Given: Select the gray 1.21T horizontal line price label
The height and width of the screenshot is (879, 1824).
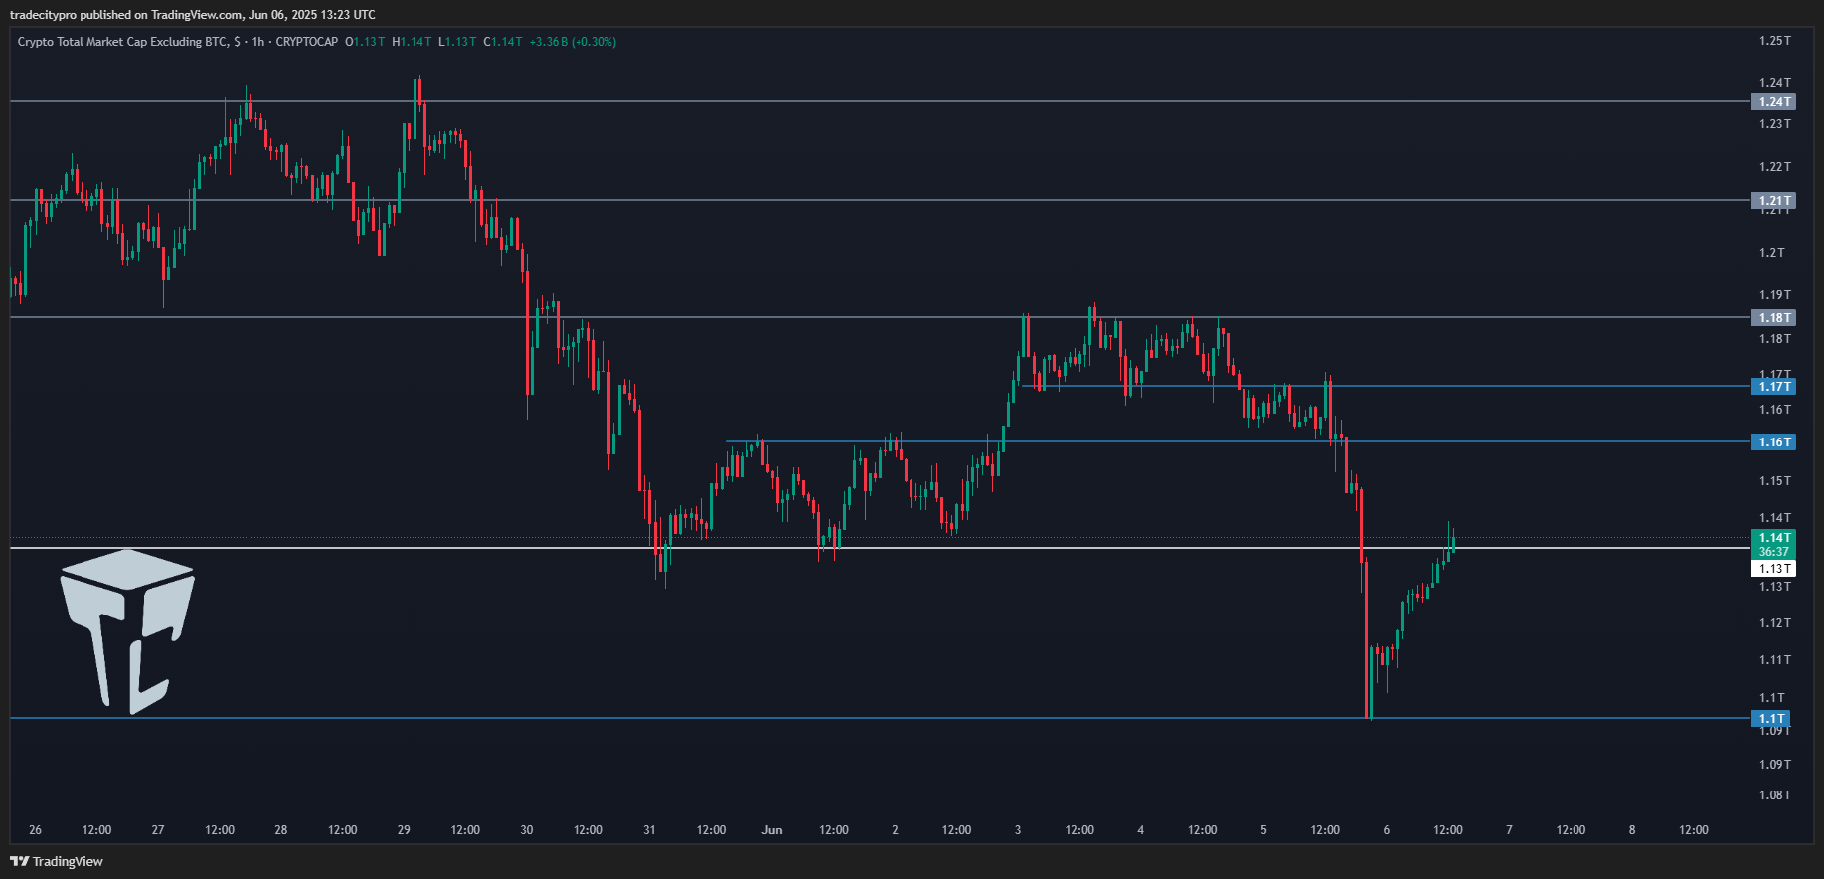Looking at the screenshot, I should point(1773,200).
